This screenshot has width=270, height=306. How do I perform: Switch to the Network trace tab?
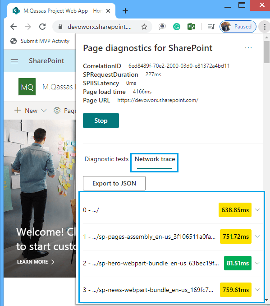point(155,159)
